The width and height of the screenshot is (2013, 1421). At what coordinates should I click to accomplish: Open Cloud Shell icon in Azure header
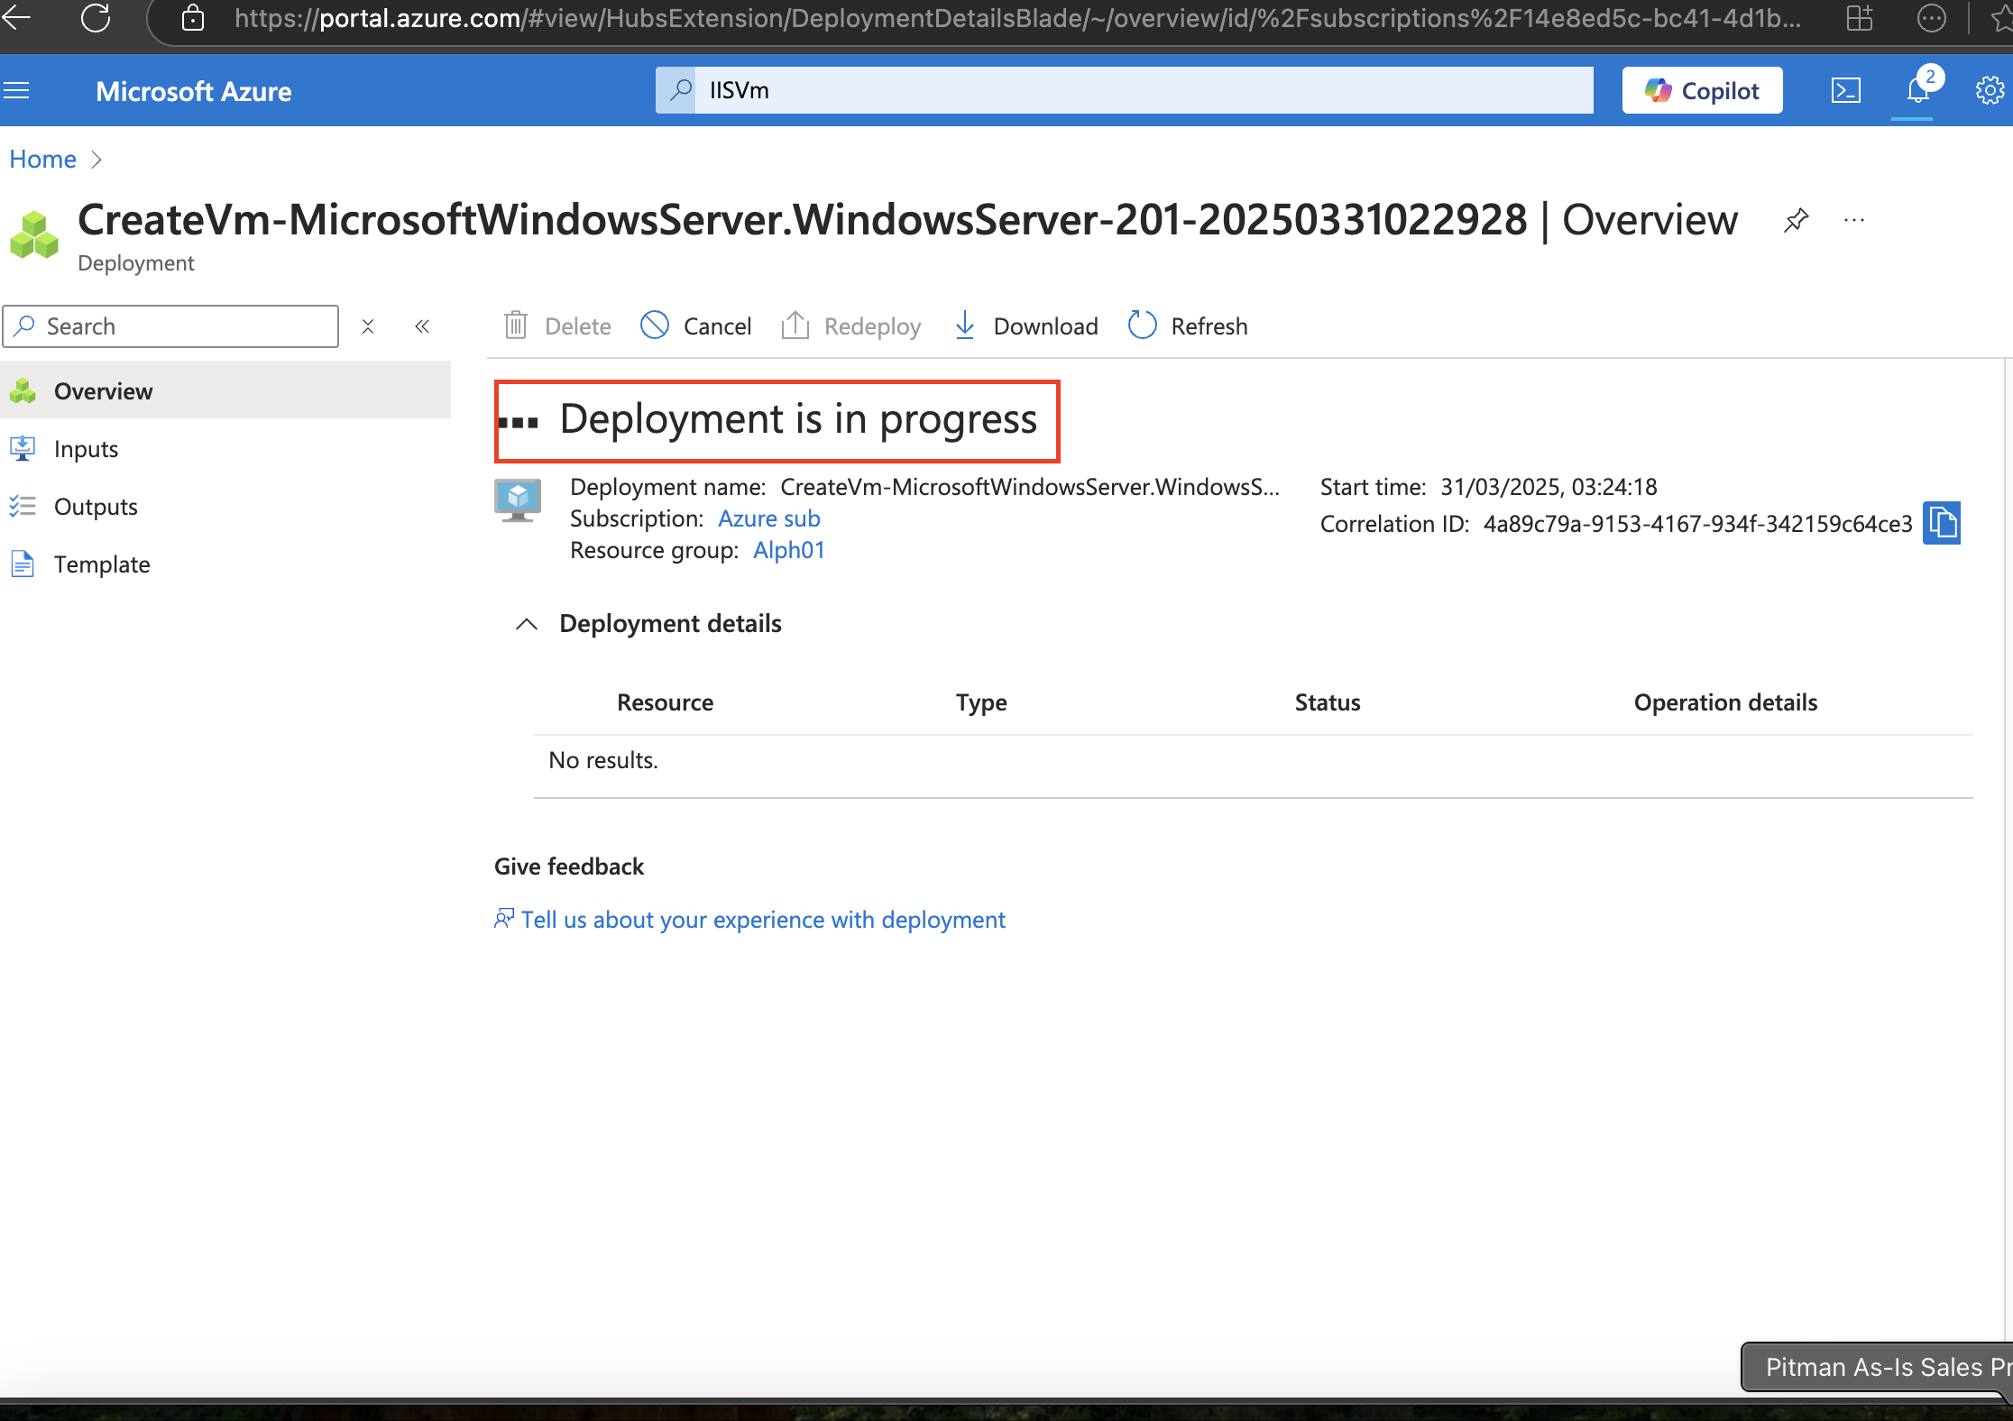[1845, 90]
